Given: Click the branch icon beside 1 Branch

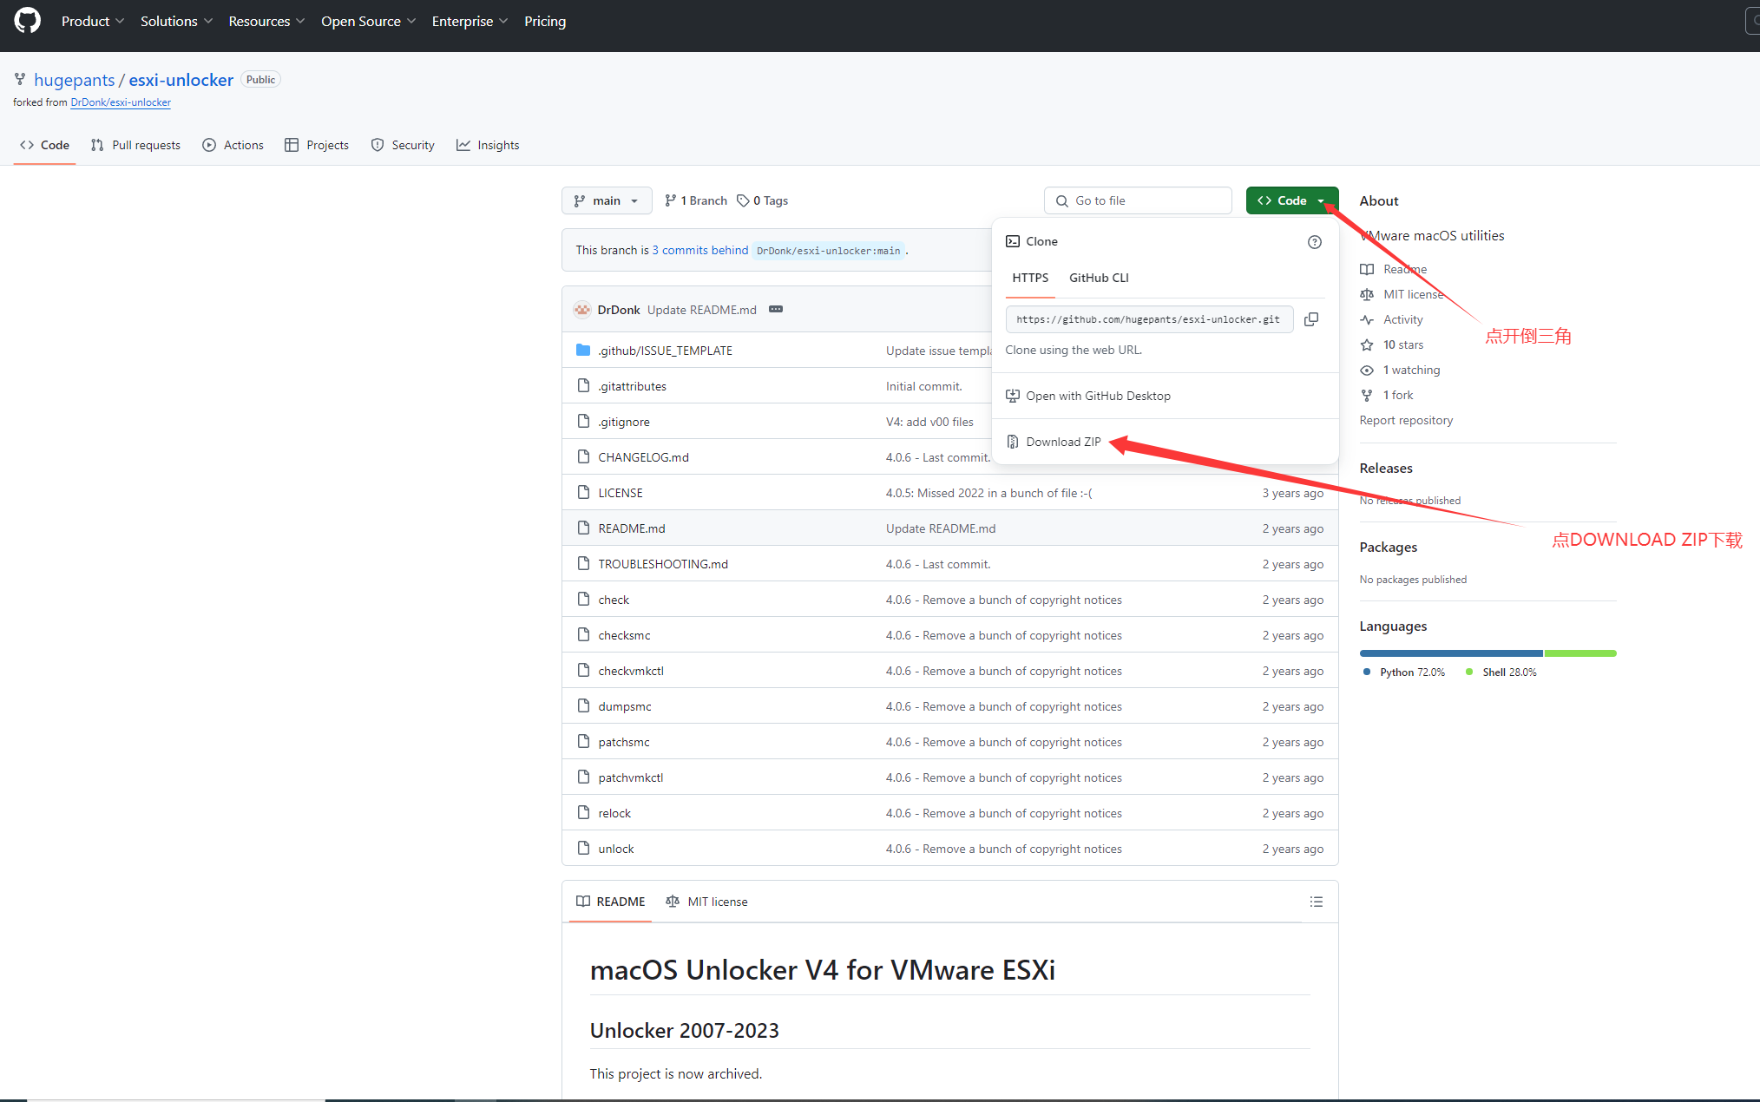Looking at the screenshot, I should [x=670, y=201].
